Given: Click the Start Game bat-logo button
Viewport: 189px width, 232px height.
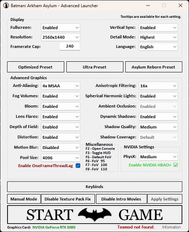Looking at the screenshot, I should (94, 214).
